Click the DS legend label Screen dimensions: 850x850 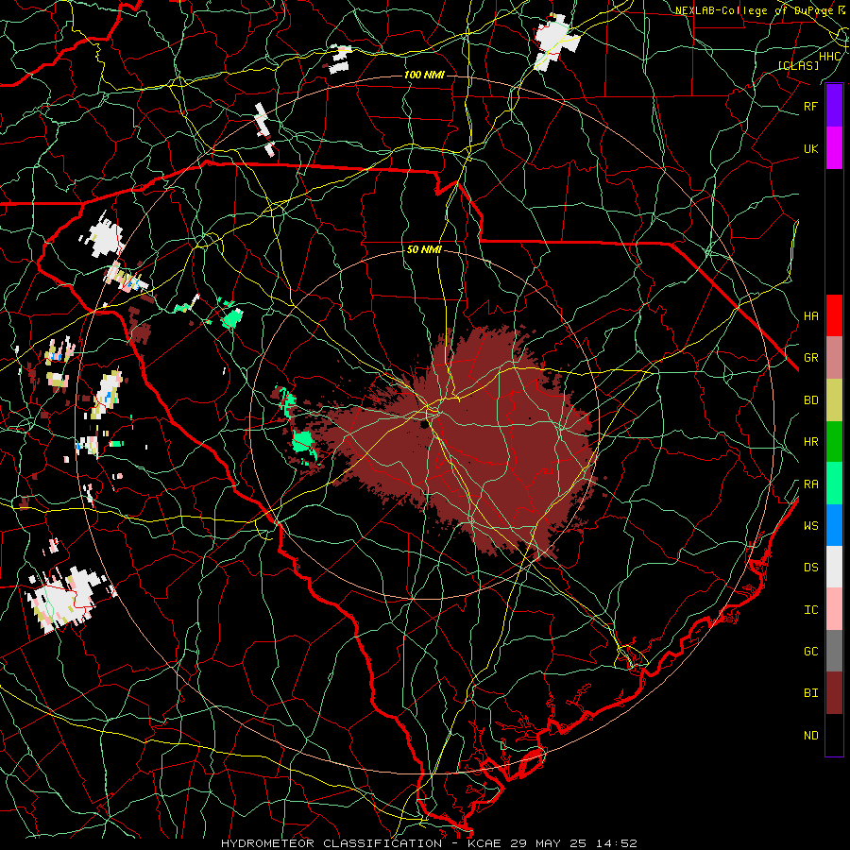(810, 567)
